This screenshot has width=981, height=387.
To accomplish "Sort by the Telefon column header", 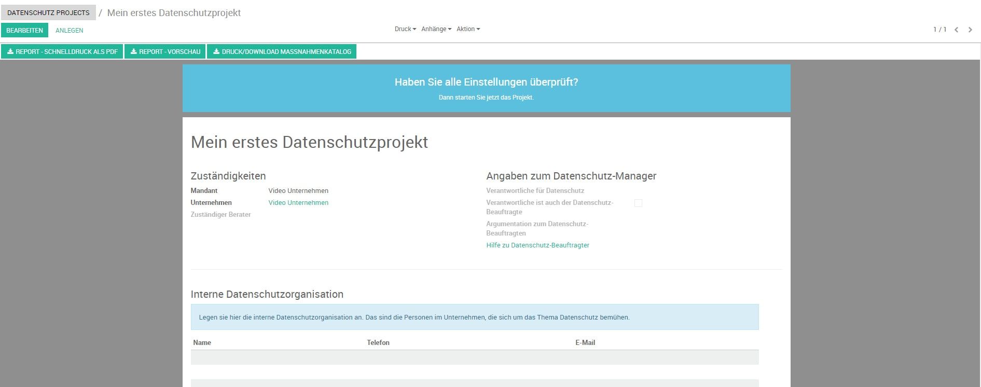I will pos(378,343).
